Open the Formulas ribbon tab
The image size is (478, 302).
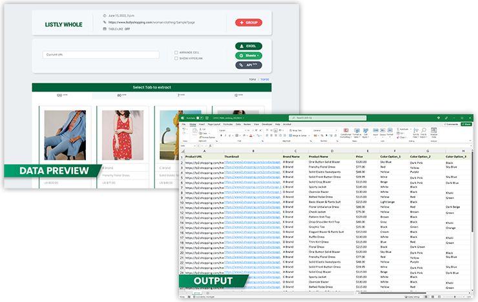click(228, 124)
